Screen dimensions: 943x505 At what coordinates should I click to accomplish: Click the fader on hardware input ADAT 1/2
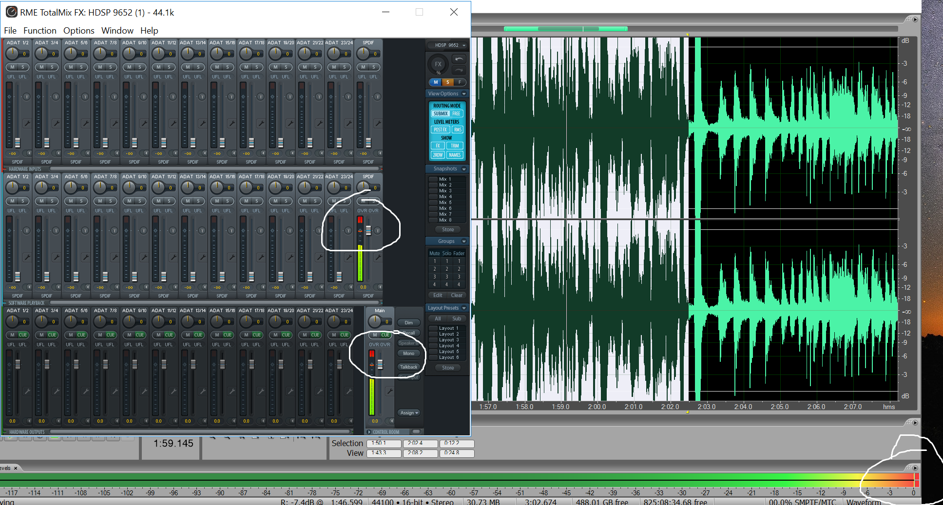point(18,143)
